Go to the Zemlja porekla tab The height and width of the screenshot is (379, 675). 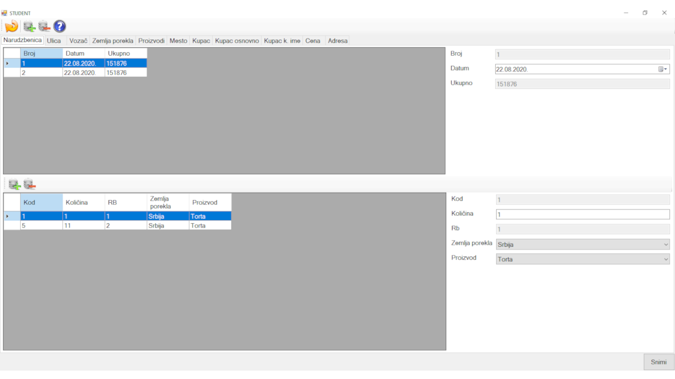pyautogui.click(x=113, y=41)
